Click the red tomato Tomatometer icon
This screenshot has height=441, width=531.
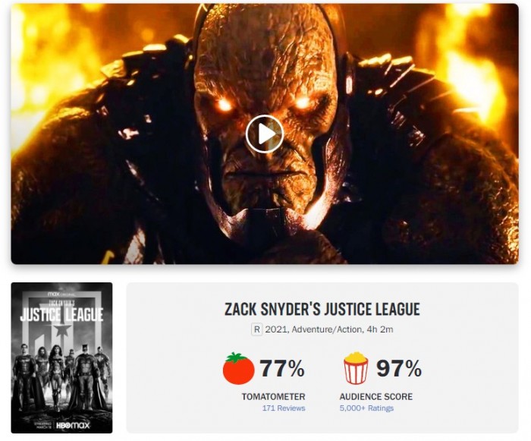tap(238, 368)
